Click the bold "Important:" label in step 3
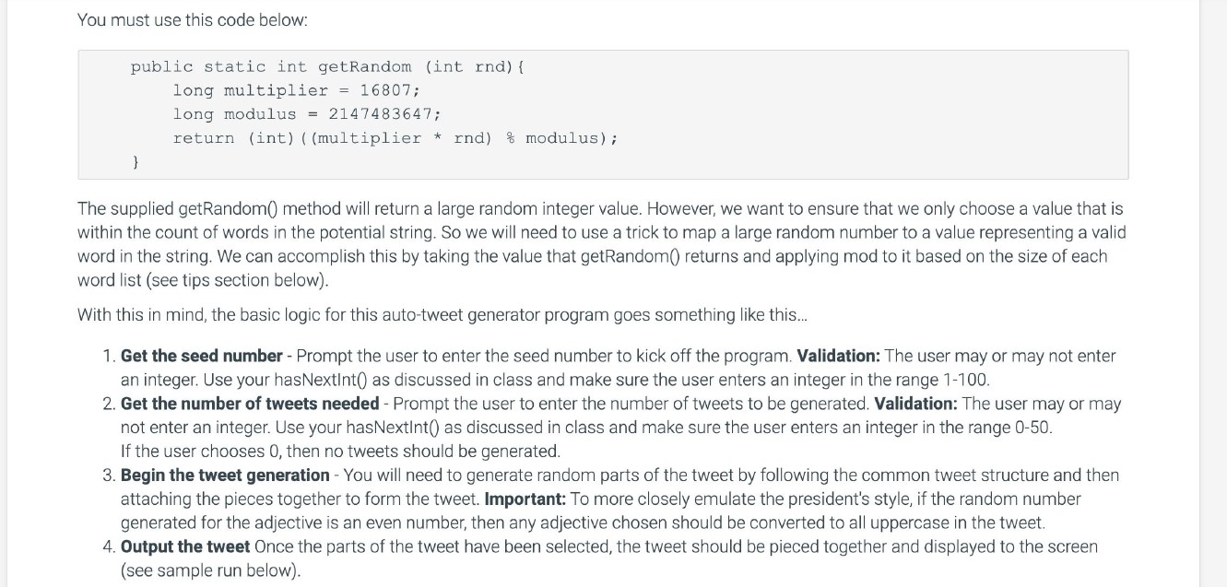The image size is (1227, 587). pos(525,499)
